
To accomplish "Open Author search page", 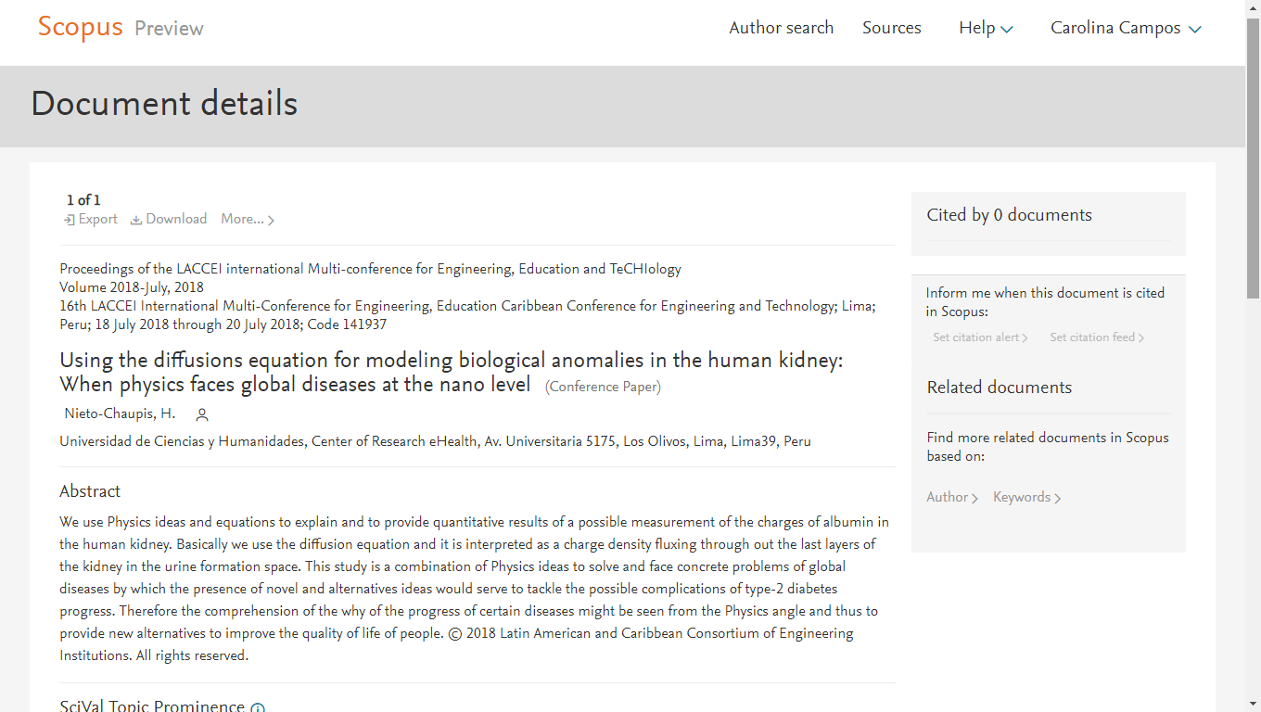I will click(x=781, y=28).
